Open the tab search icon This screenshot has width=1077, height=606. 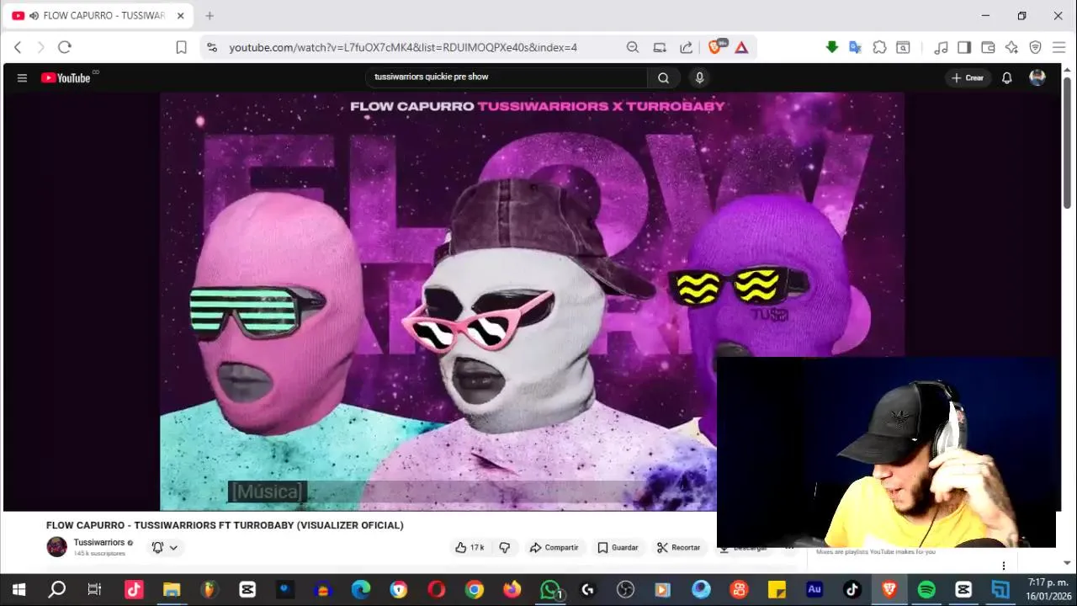903,47
